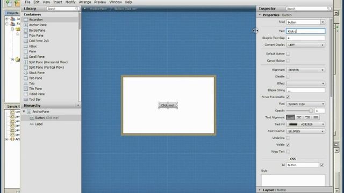
Task: Collapse the Properties section triangle
Action: pos(260,15)
